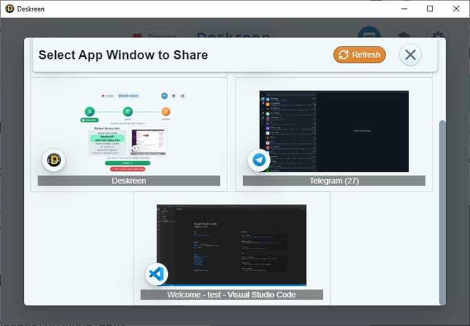Select the Deskreen window preview thumbnail
Viewport: 470px width, 326px height.
point(129,131)
